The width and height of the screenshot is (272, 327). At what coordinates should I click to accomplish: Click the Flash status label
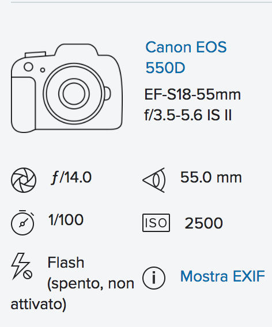[x=66, y=263]
